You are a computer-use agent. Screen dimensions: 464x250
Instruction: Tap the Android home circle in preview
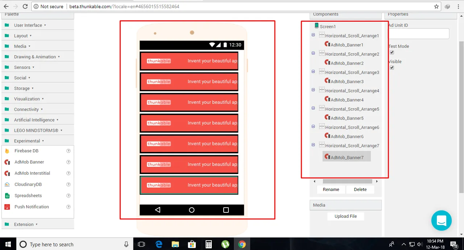pyautogui.click(x=192, y=210)
